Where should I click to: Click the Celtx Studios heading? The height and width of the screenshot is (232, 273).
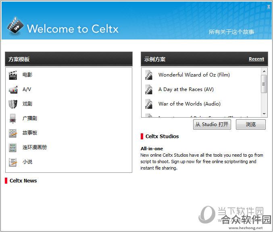click(162, 137)
